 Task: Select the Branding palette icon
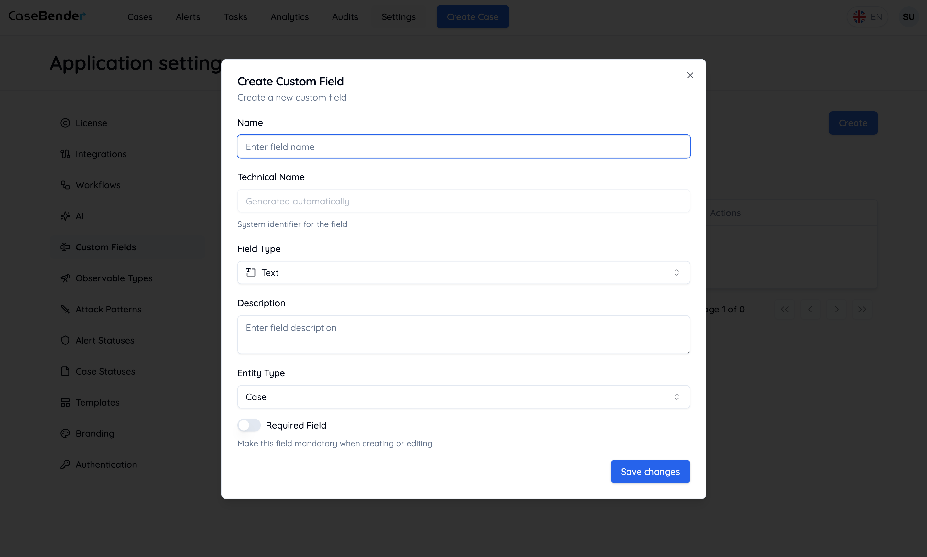tap(65, 433)
